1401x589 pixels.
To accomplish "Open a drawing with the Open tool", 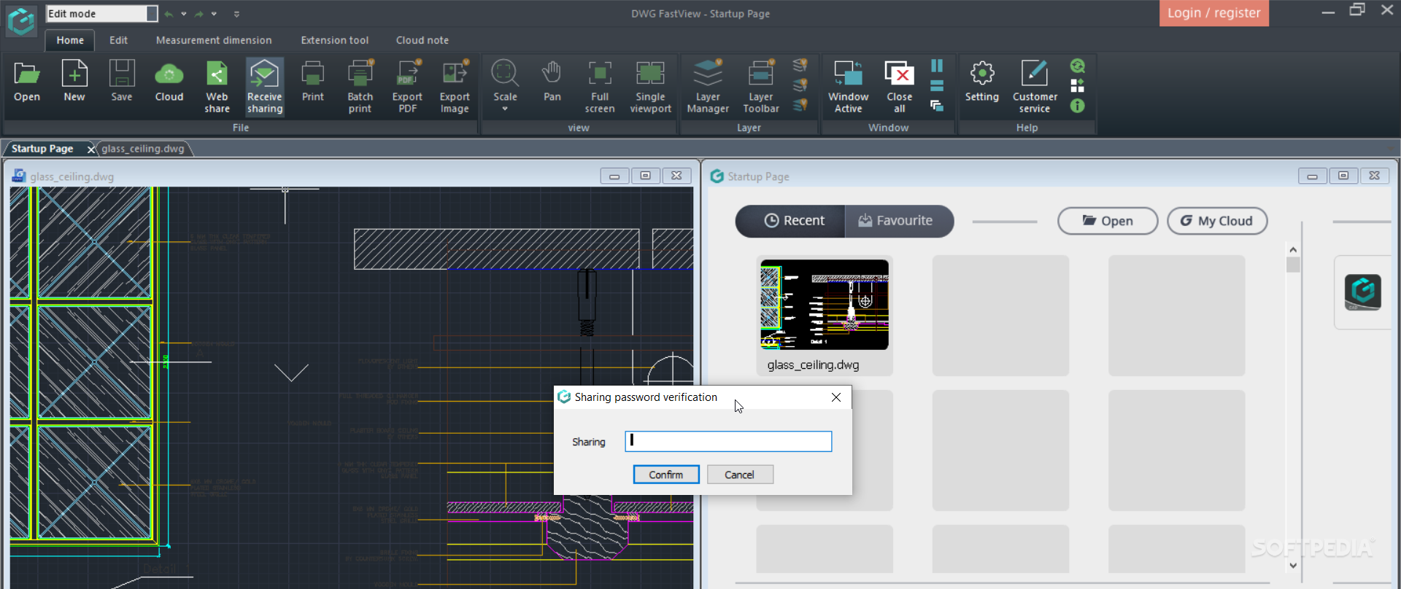I will [x=27, y=81].
